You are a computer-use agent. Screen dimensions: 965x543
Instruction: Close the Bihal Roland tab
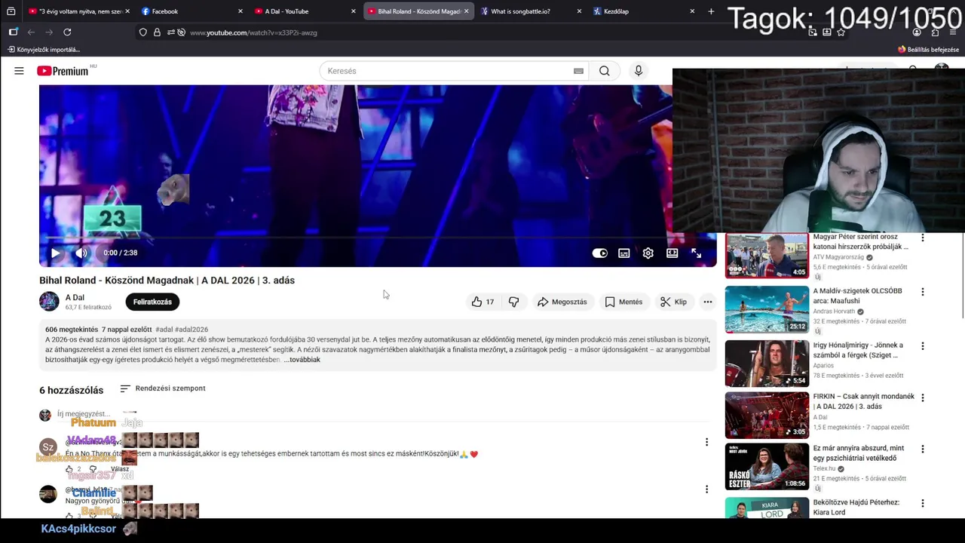tap(467, 11)
